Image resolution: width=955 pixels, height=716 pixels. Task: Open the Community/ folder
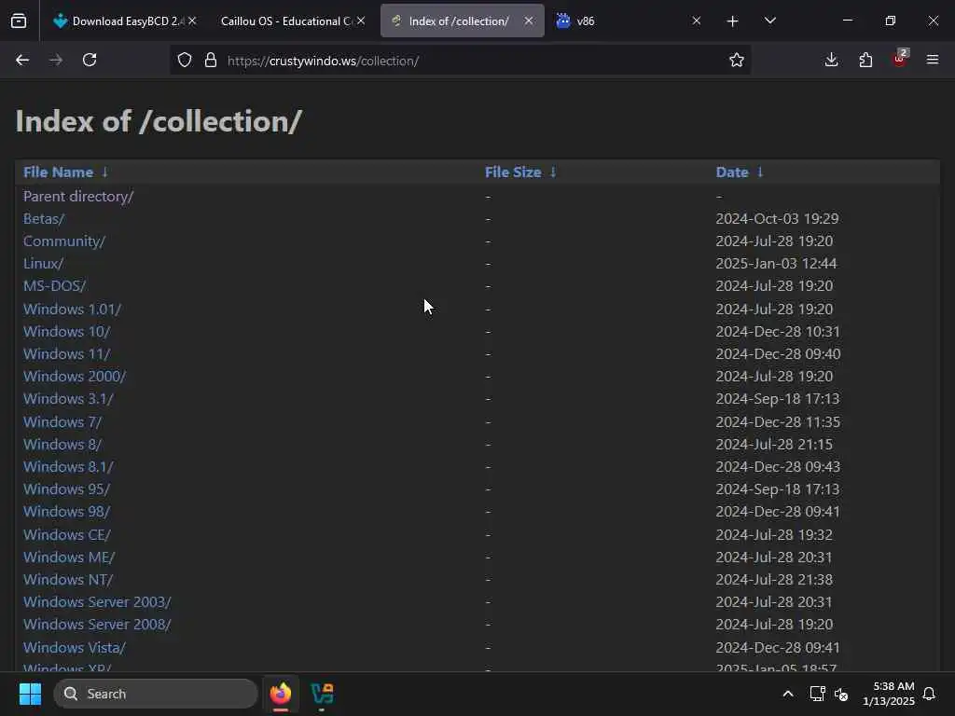pyautogui.click(x=64, y=241)
